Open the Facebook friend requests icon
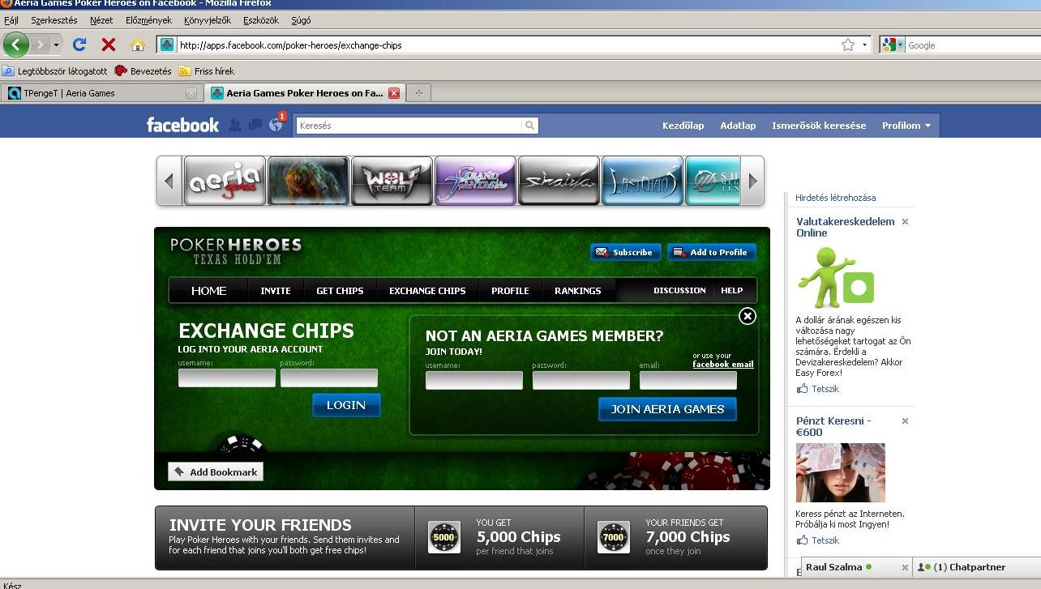 point(235,125)
